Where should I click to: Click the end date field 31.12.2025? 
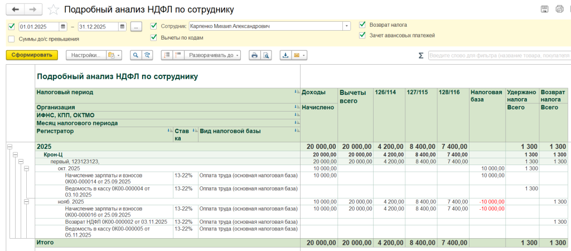tap(98, 27)
